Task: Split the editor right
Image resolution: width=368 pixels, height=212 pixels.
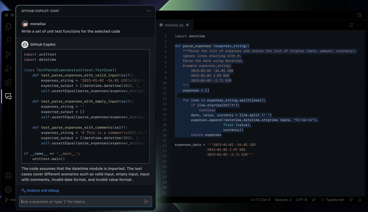Action: (351, 25)
